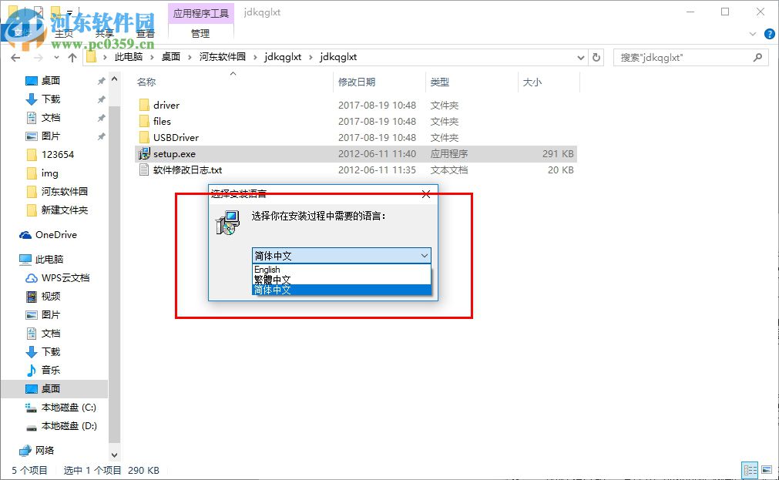Viewport: 779px width, 480px height.
Task: Open the driver folder
Action: tap(166, 105)
